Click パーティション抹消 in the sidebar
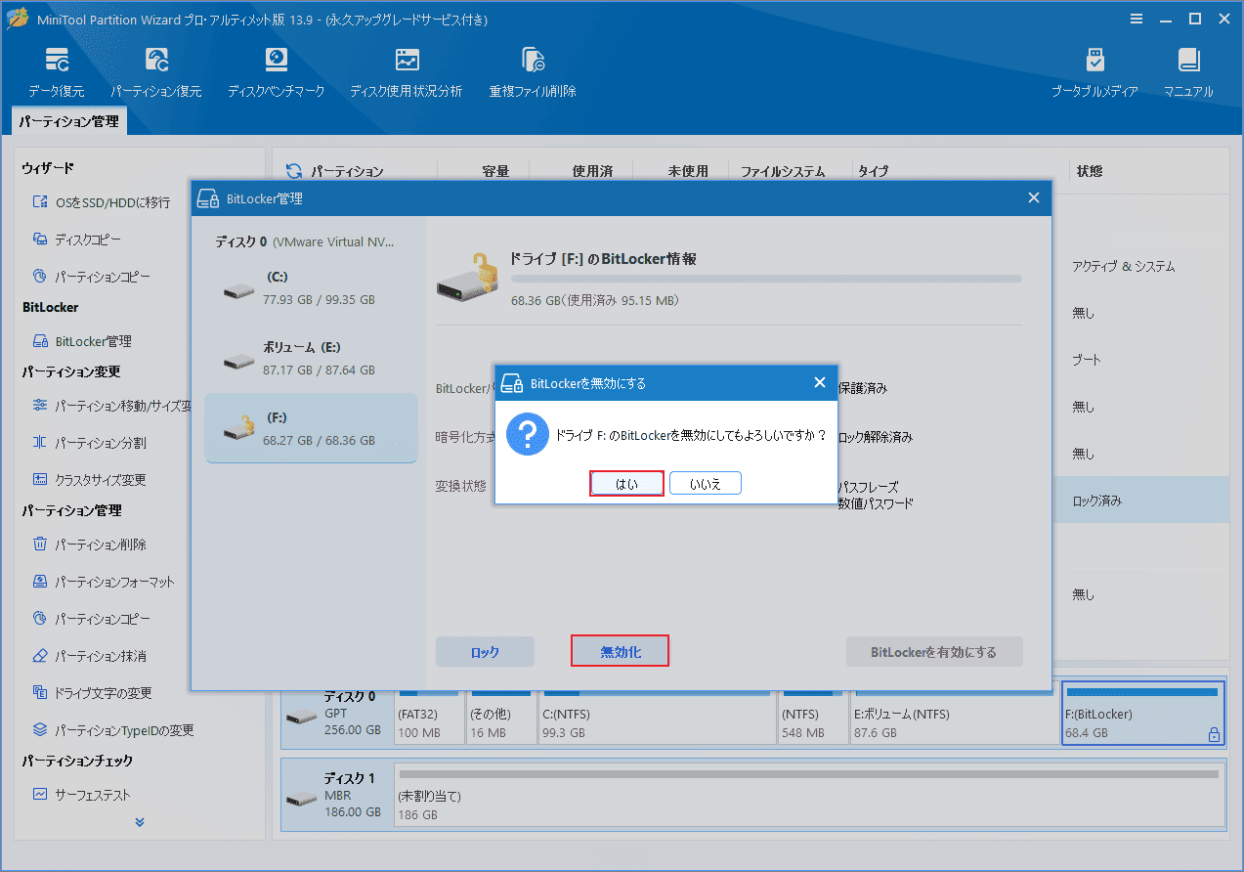 (x=89, y=656)
